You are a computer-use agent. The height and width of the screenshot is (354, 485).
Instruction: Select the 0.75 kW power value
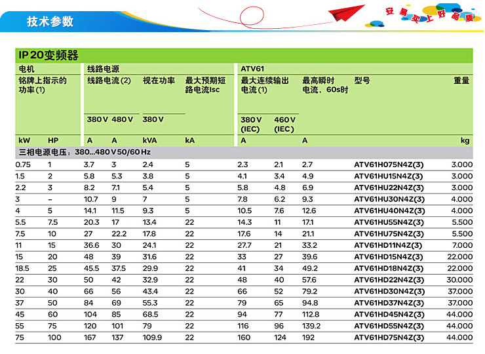[x=23, y=165]
